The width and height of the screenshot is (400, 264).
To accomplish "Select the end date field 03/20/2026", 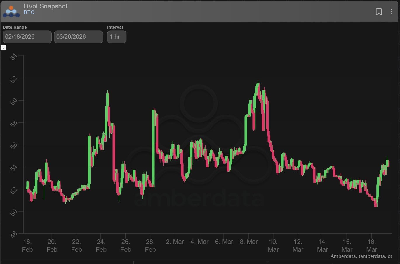I will [78, 37].
